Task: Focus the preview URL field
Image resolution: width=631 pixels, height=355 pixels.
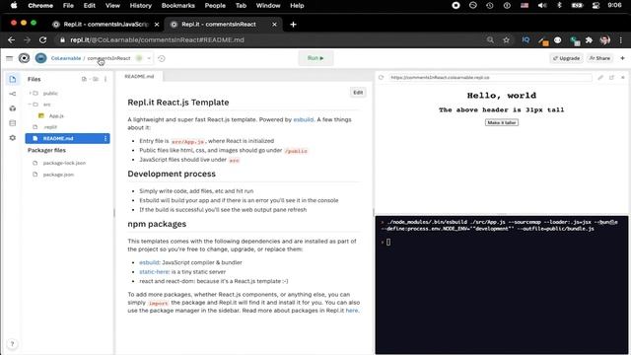Action: 490,77
